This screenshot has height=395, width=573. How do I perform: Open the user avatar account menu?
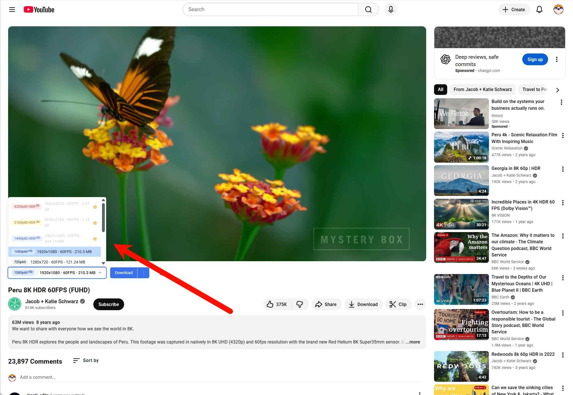[558, 10]
